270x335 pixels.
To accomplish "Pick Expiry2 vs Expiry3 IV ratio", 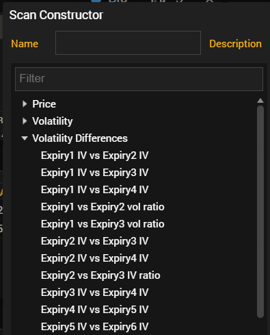I will coord(100,275).
